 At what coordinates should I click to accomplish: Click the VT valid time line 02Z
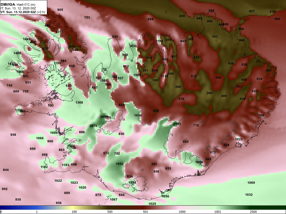point(23,12)
